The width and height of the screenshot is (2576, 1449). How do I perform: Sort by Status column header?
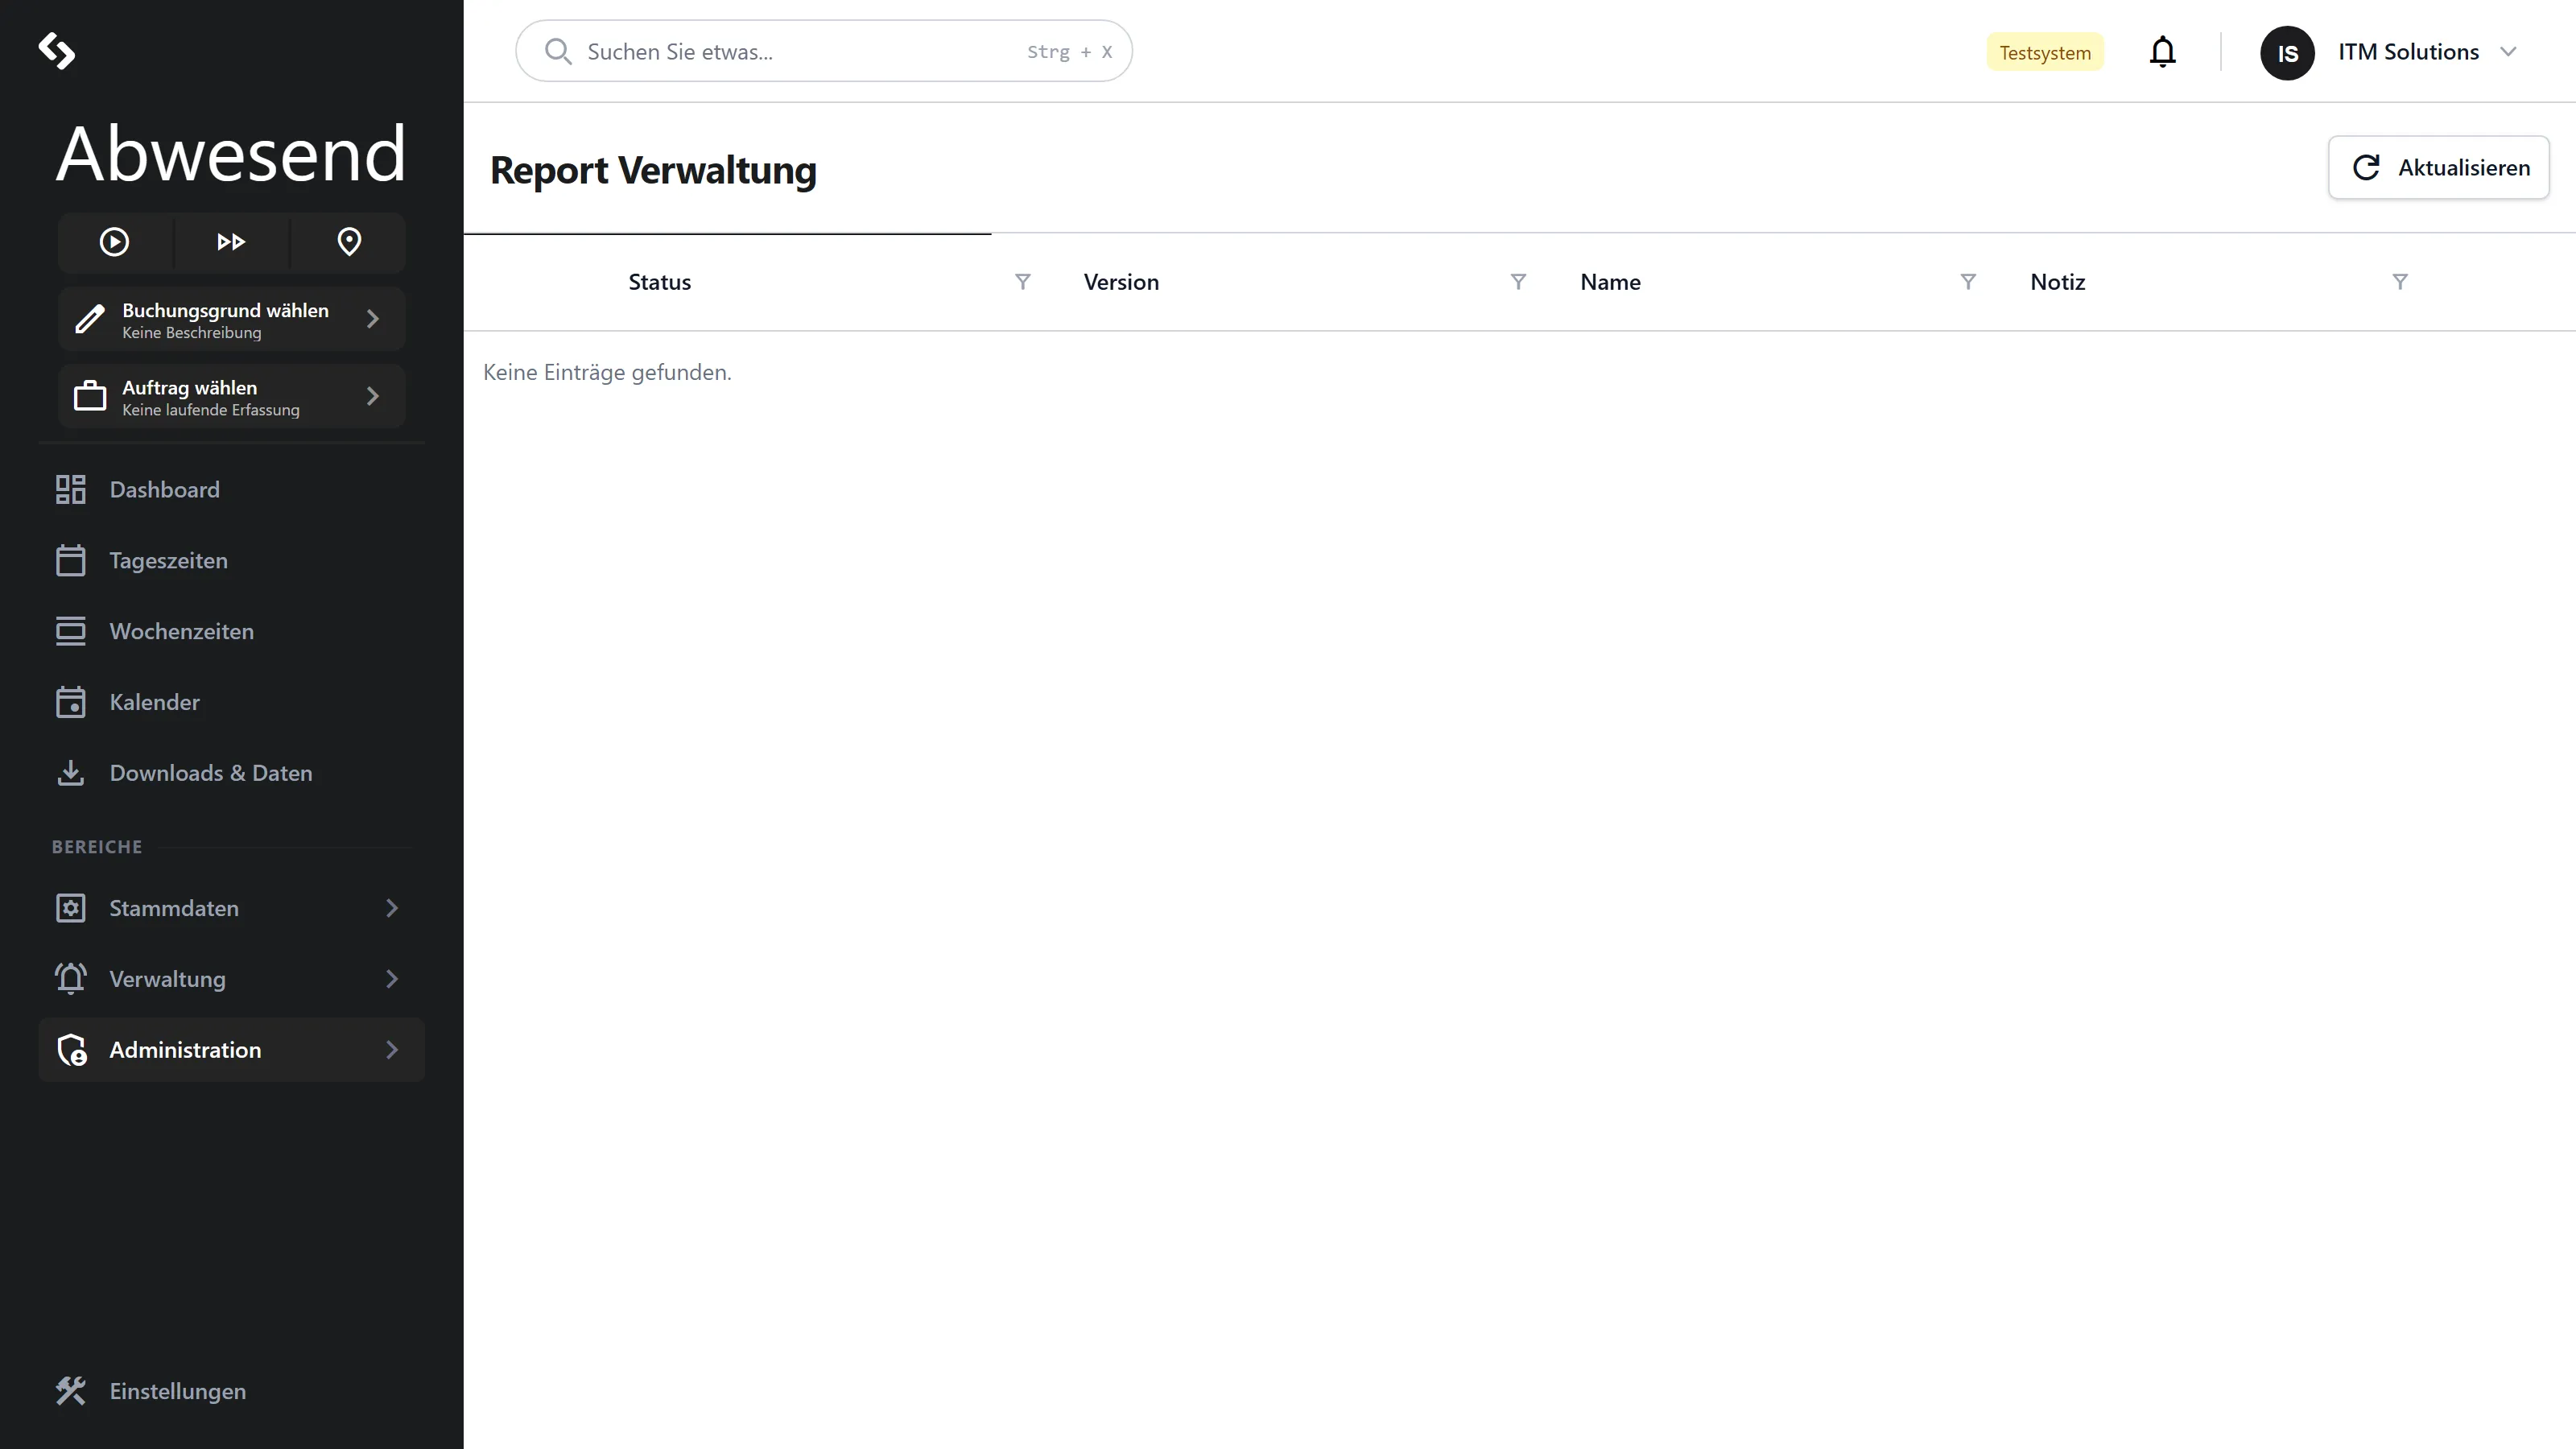click(660, 283)
